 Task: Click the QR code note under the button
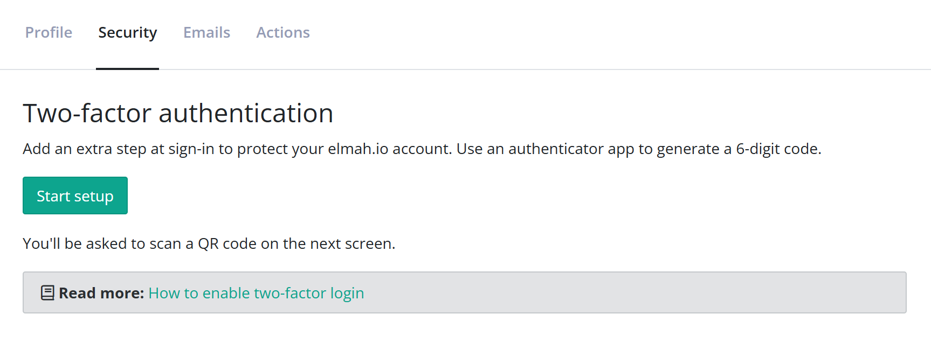(209, 244)
